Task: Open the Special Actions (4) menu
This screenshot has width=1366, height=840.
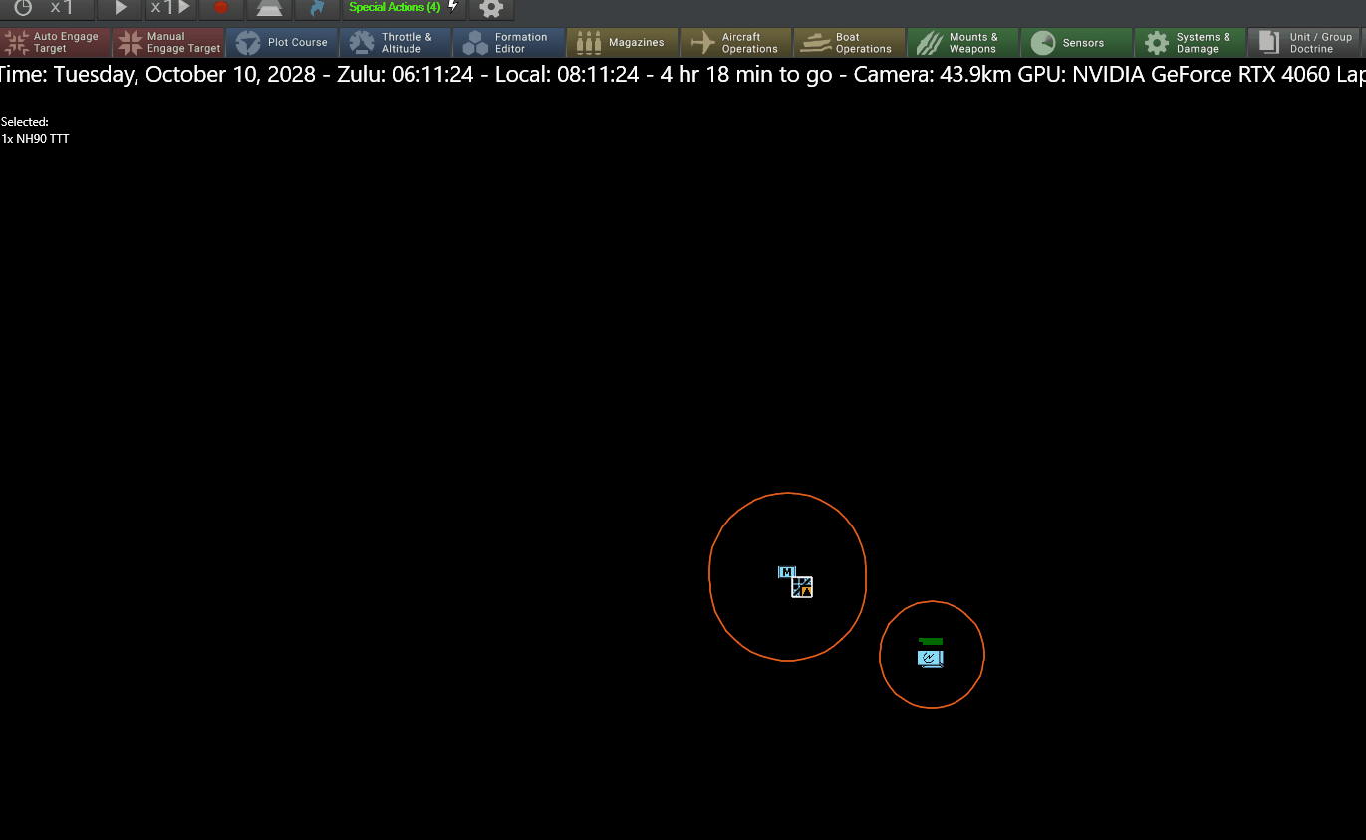Action: [x=403, y=8]
